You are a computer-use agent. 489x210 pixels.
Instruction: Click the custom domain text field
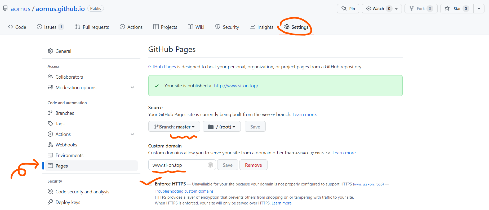(x=179, y=165)
